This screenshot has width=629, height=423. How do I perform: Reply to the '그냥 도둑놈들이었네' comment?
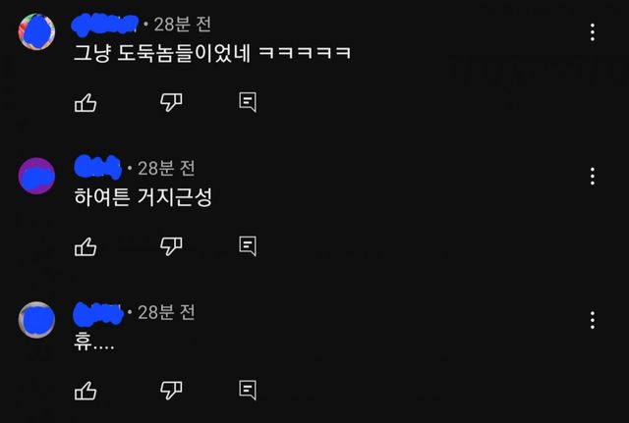(248, 102)
